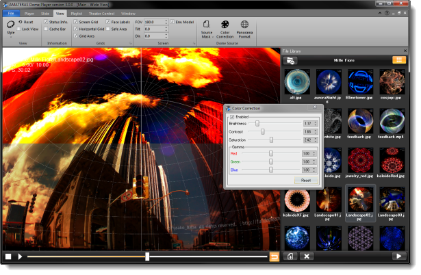
Task: Stop playback
Action: (8, 257)
